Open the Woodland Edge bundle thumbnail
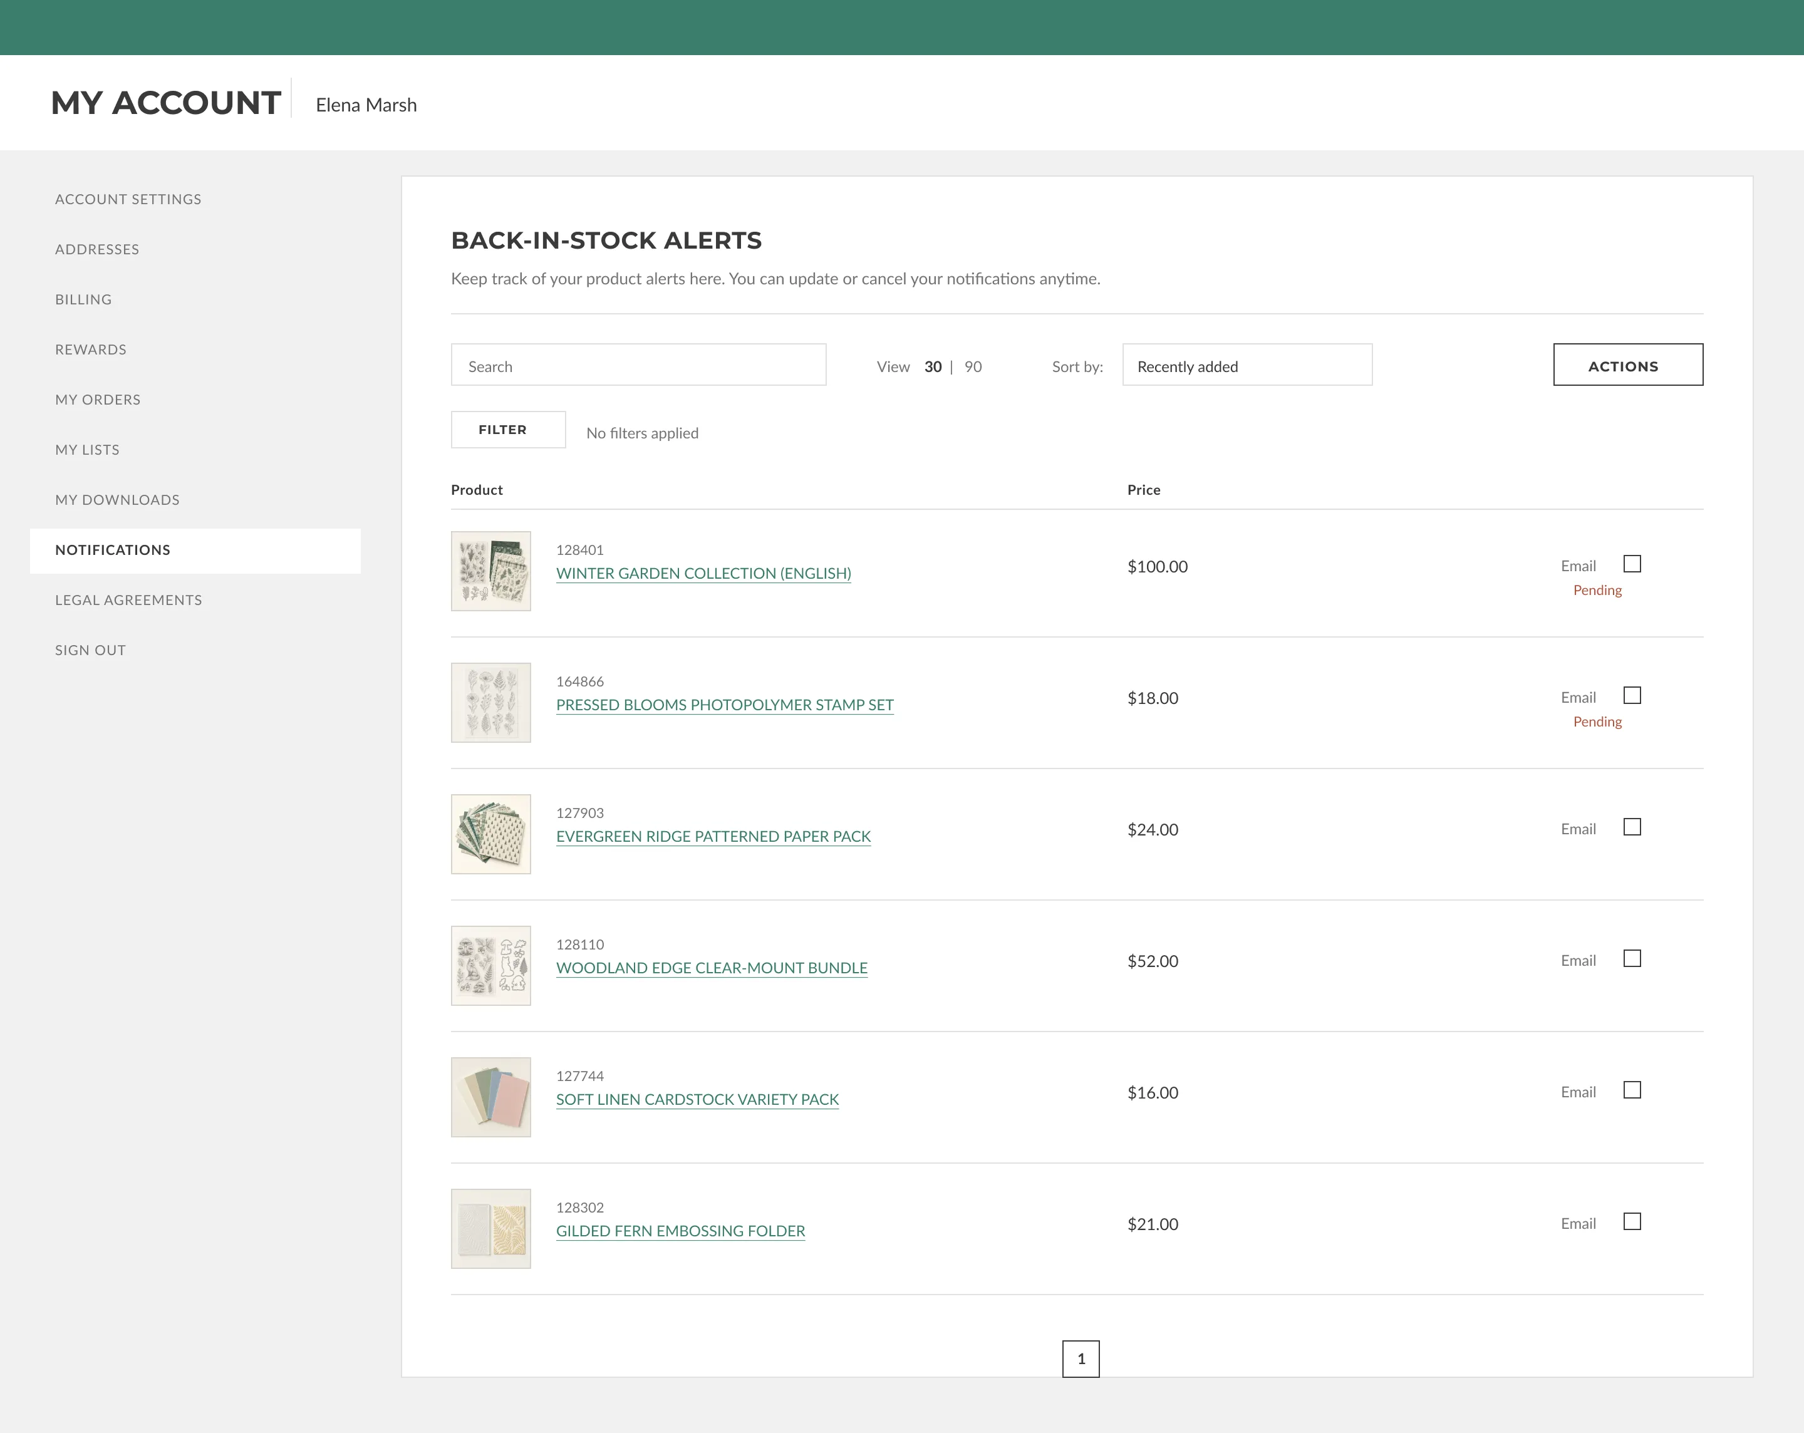 pos(490,965)
